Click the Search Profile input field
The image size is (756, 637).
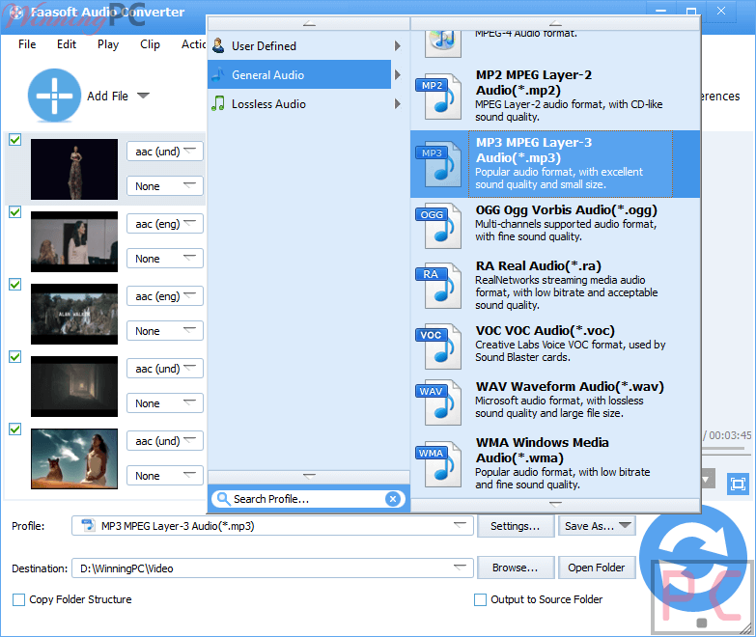(309, 499)
